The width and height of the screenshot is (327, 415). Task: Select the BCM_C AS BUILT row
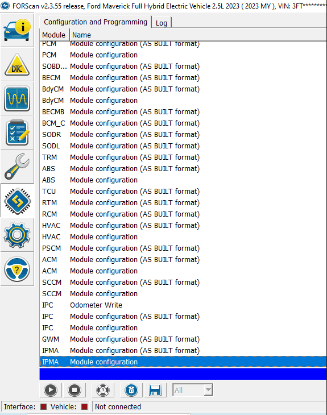click(x=183, y=123)
